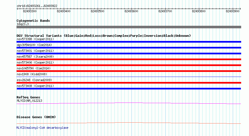Click the nsv457587 (Itsara2009) label

pyautogui.click(x=35, y=57)
